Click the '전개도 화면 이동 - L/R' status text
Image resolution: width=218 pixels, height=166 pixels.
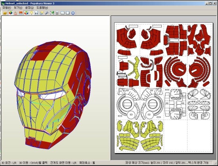(x=63, y=163)
